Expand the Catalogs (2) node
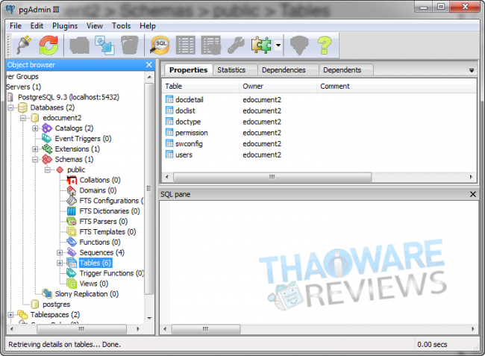Image resolution: width=485 pixels, height=356 pixels. (35, 128)
